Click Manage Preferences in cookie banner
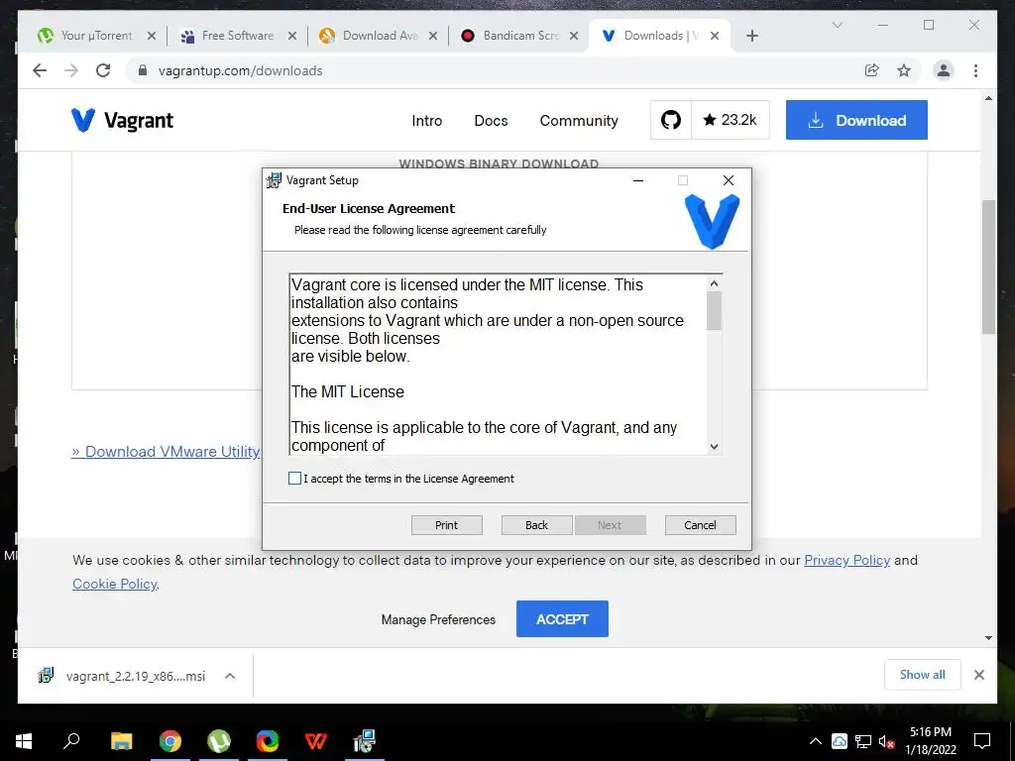The height and width of the screenshot is (761, 1015). (x=438, y=619)
